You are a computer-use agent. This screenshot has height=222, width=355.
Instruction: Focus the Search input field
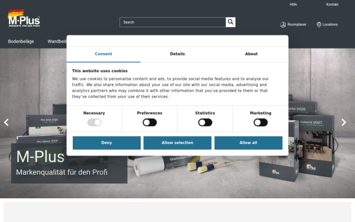(x=173, y=22)
